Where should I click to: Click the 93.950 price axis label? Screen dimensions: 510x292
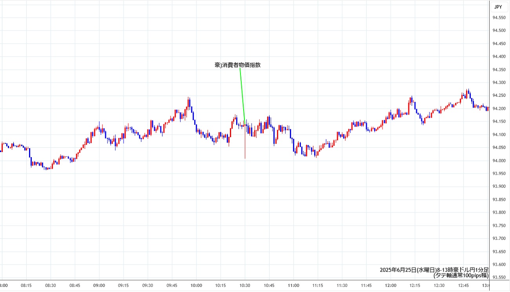point(499,174)
